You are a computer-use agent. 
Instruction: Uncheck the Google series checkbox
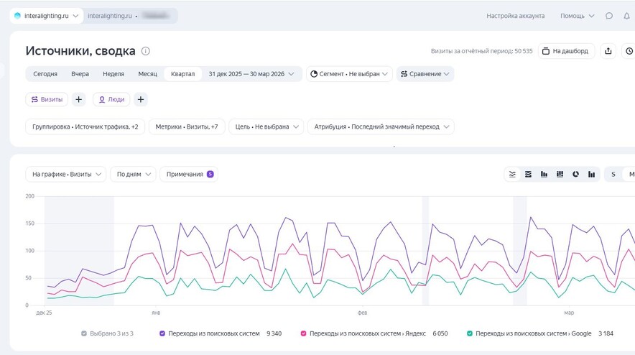[x=470, y=333]
